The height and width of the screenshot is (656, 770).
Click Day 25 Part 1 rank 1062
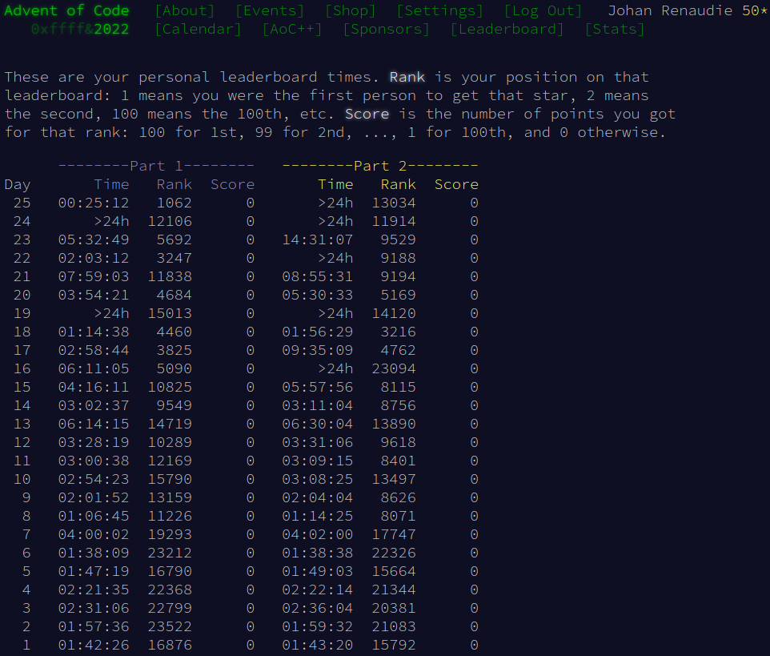tap(174, 203)
